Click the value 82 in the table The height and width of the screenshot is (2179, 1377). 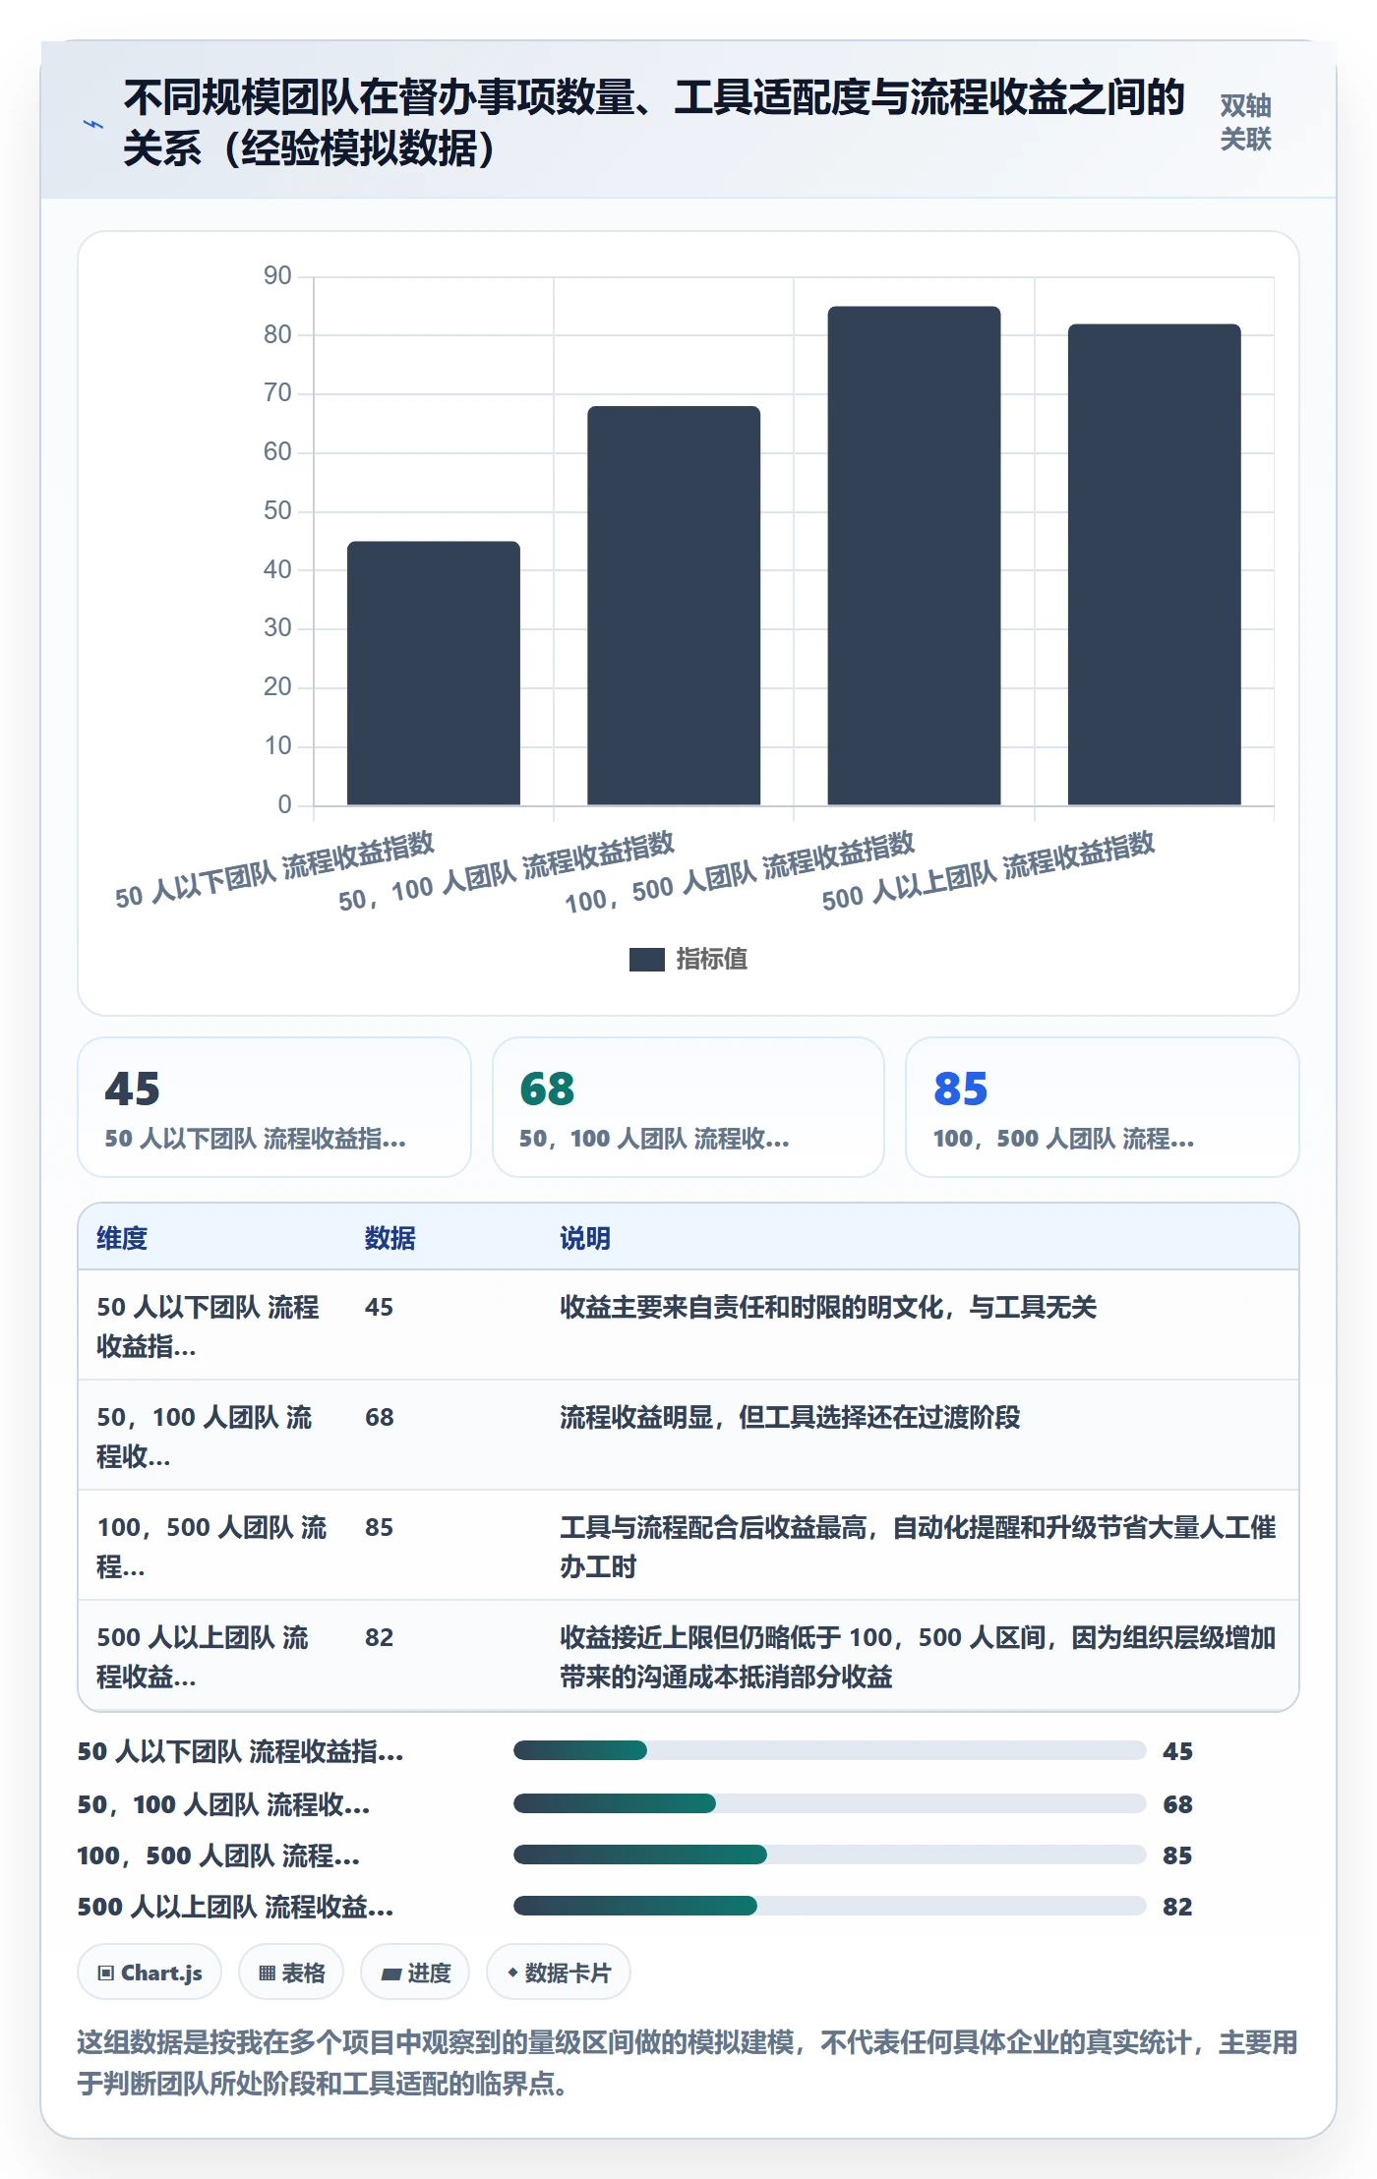379,1637
